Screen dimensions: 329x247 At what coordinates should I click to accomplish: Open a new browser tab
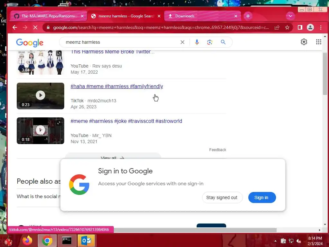click(x=248, y=16)
